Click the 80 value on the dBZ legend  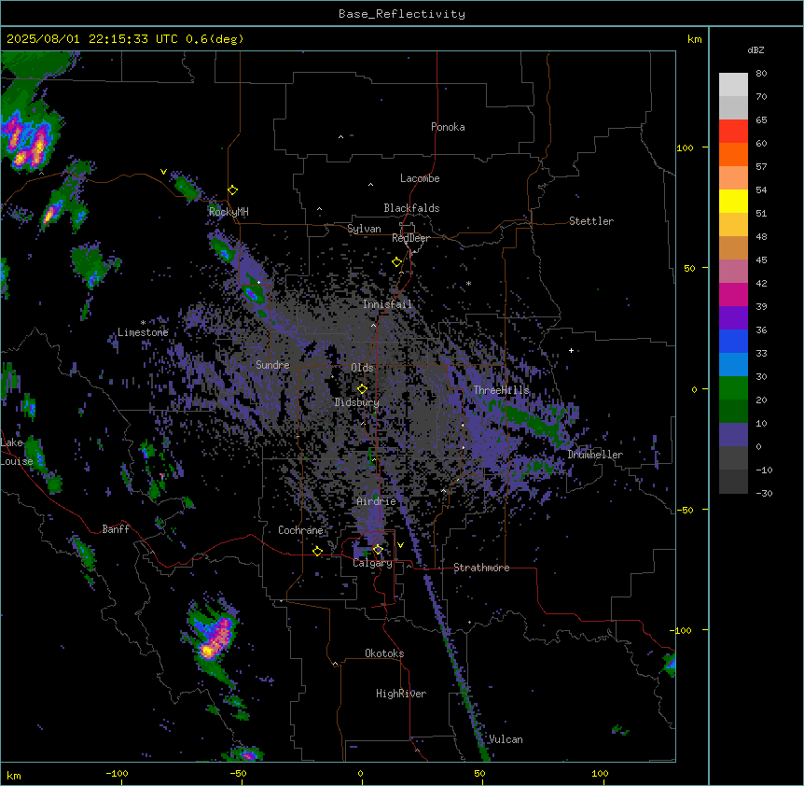[761, 73]
